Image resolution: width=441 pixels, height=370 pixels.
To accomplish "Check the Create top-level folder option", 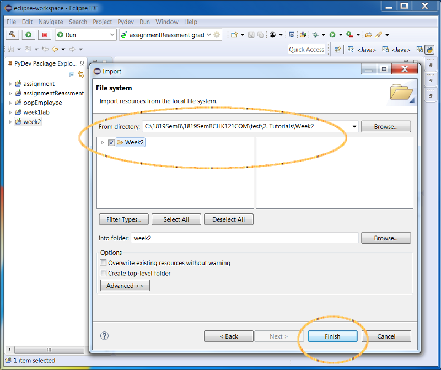I will pos(103,273).
